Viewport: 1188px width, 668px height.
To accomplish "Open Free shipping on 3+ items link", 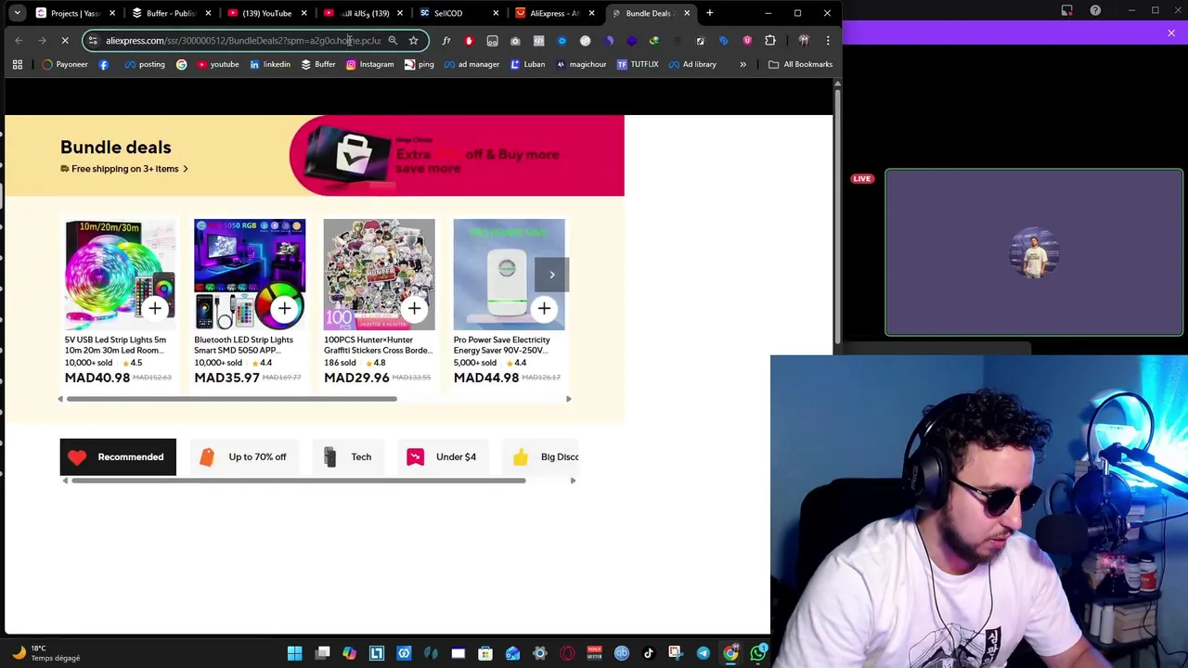I will [x=124, y=169].
